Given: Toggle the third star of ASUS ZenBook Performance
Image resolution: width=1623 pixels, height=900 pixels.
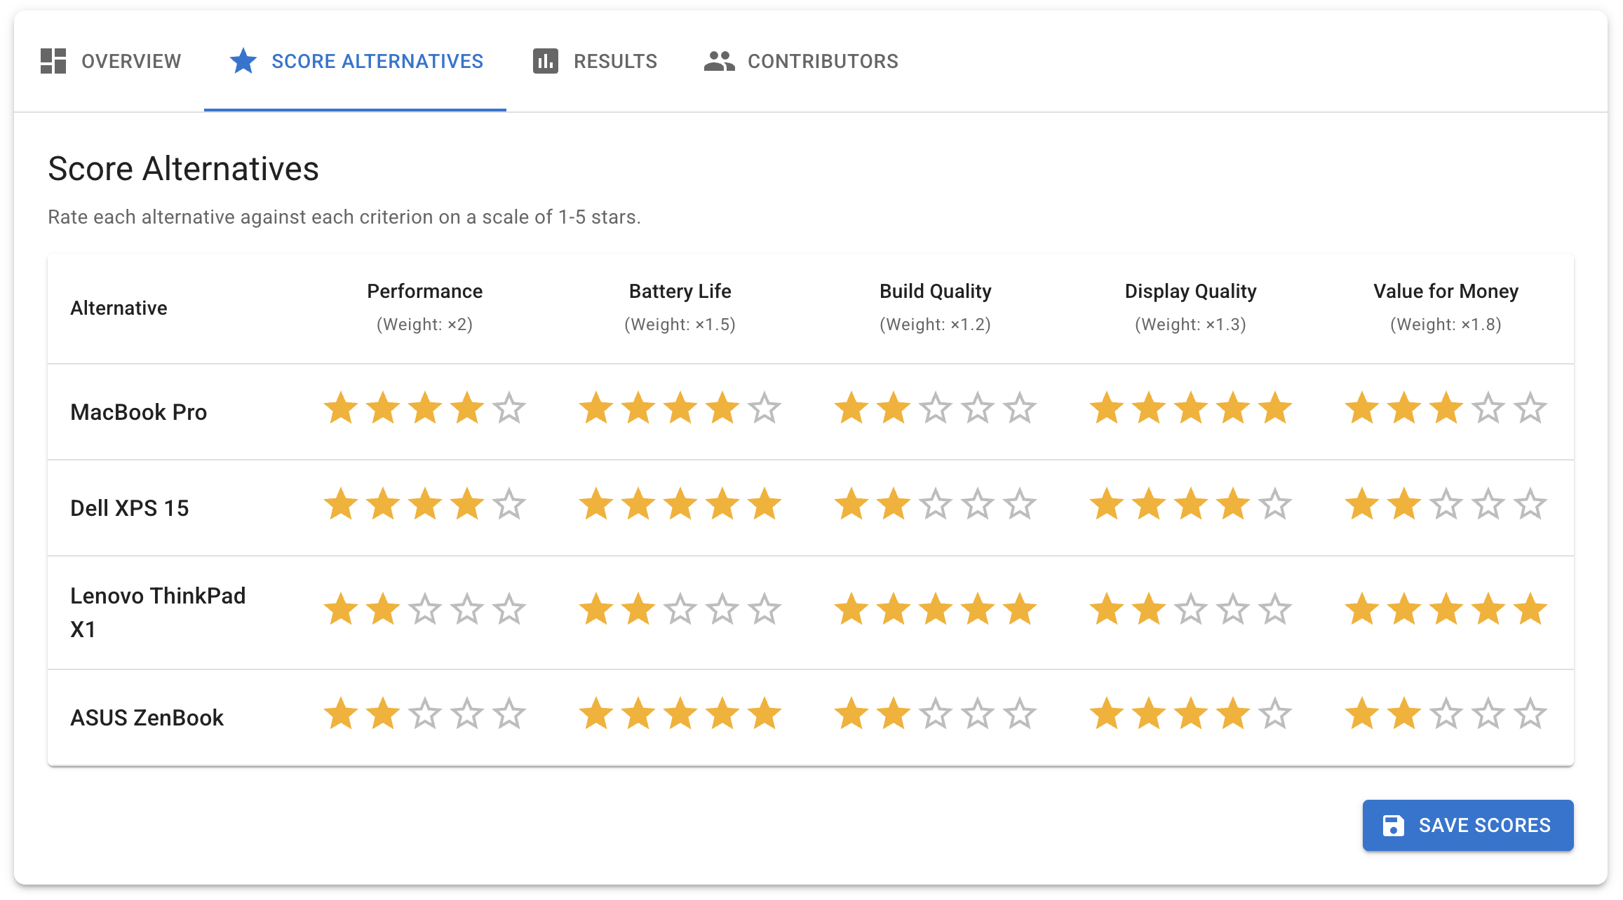Looking at the screenshot, I should (x=426, y=715).
